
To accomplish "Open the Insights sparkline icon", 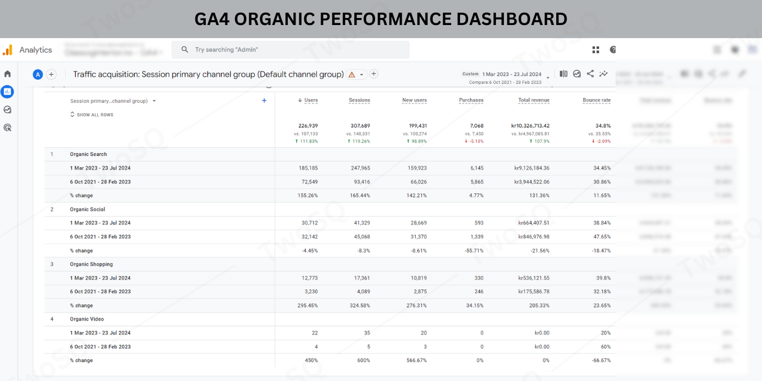I will (x=603, y=74).
